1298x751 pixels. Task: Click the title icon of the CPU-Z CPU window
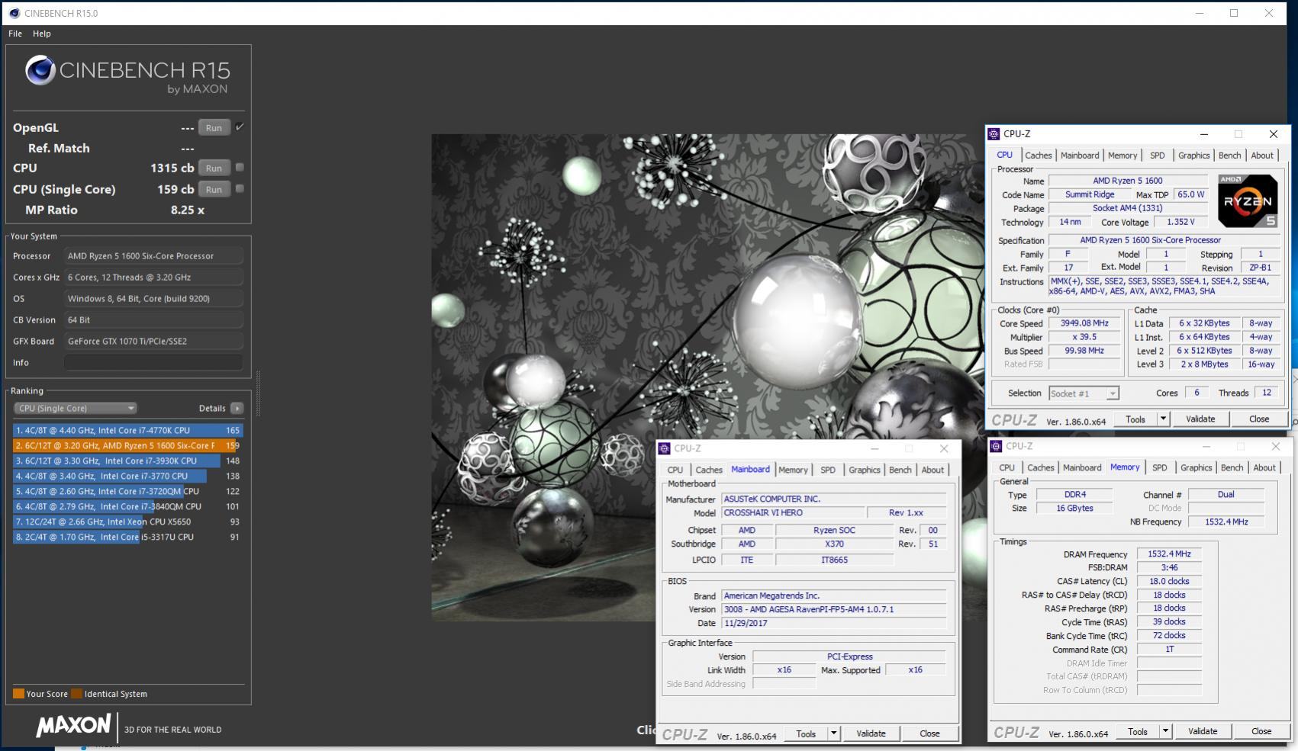[x=994, y=134]
